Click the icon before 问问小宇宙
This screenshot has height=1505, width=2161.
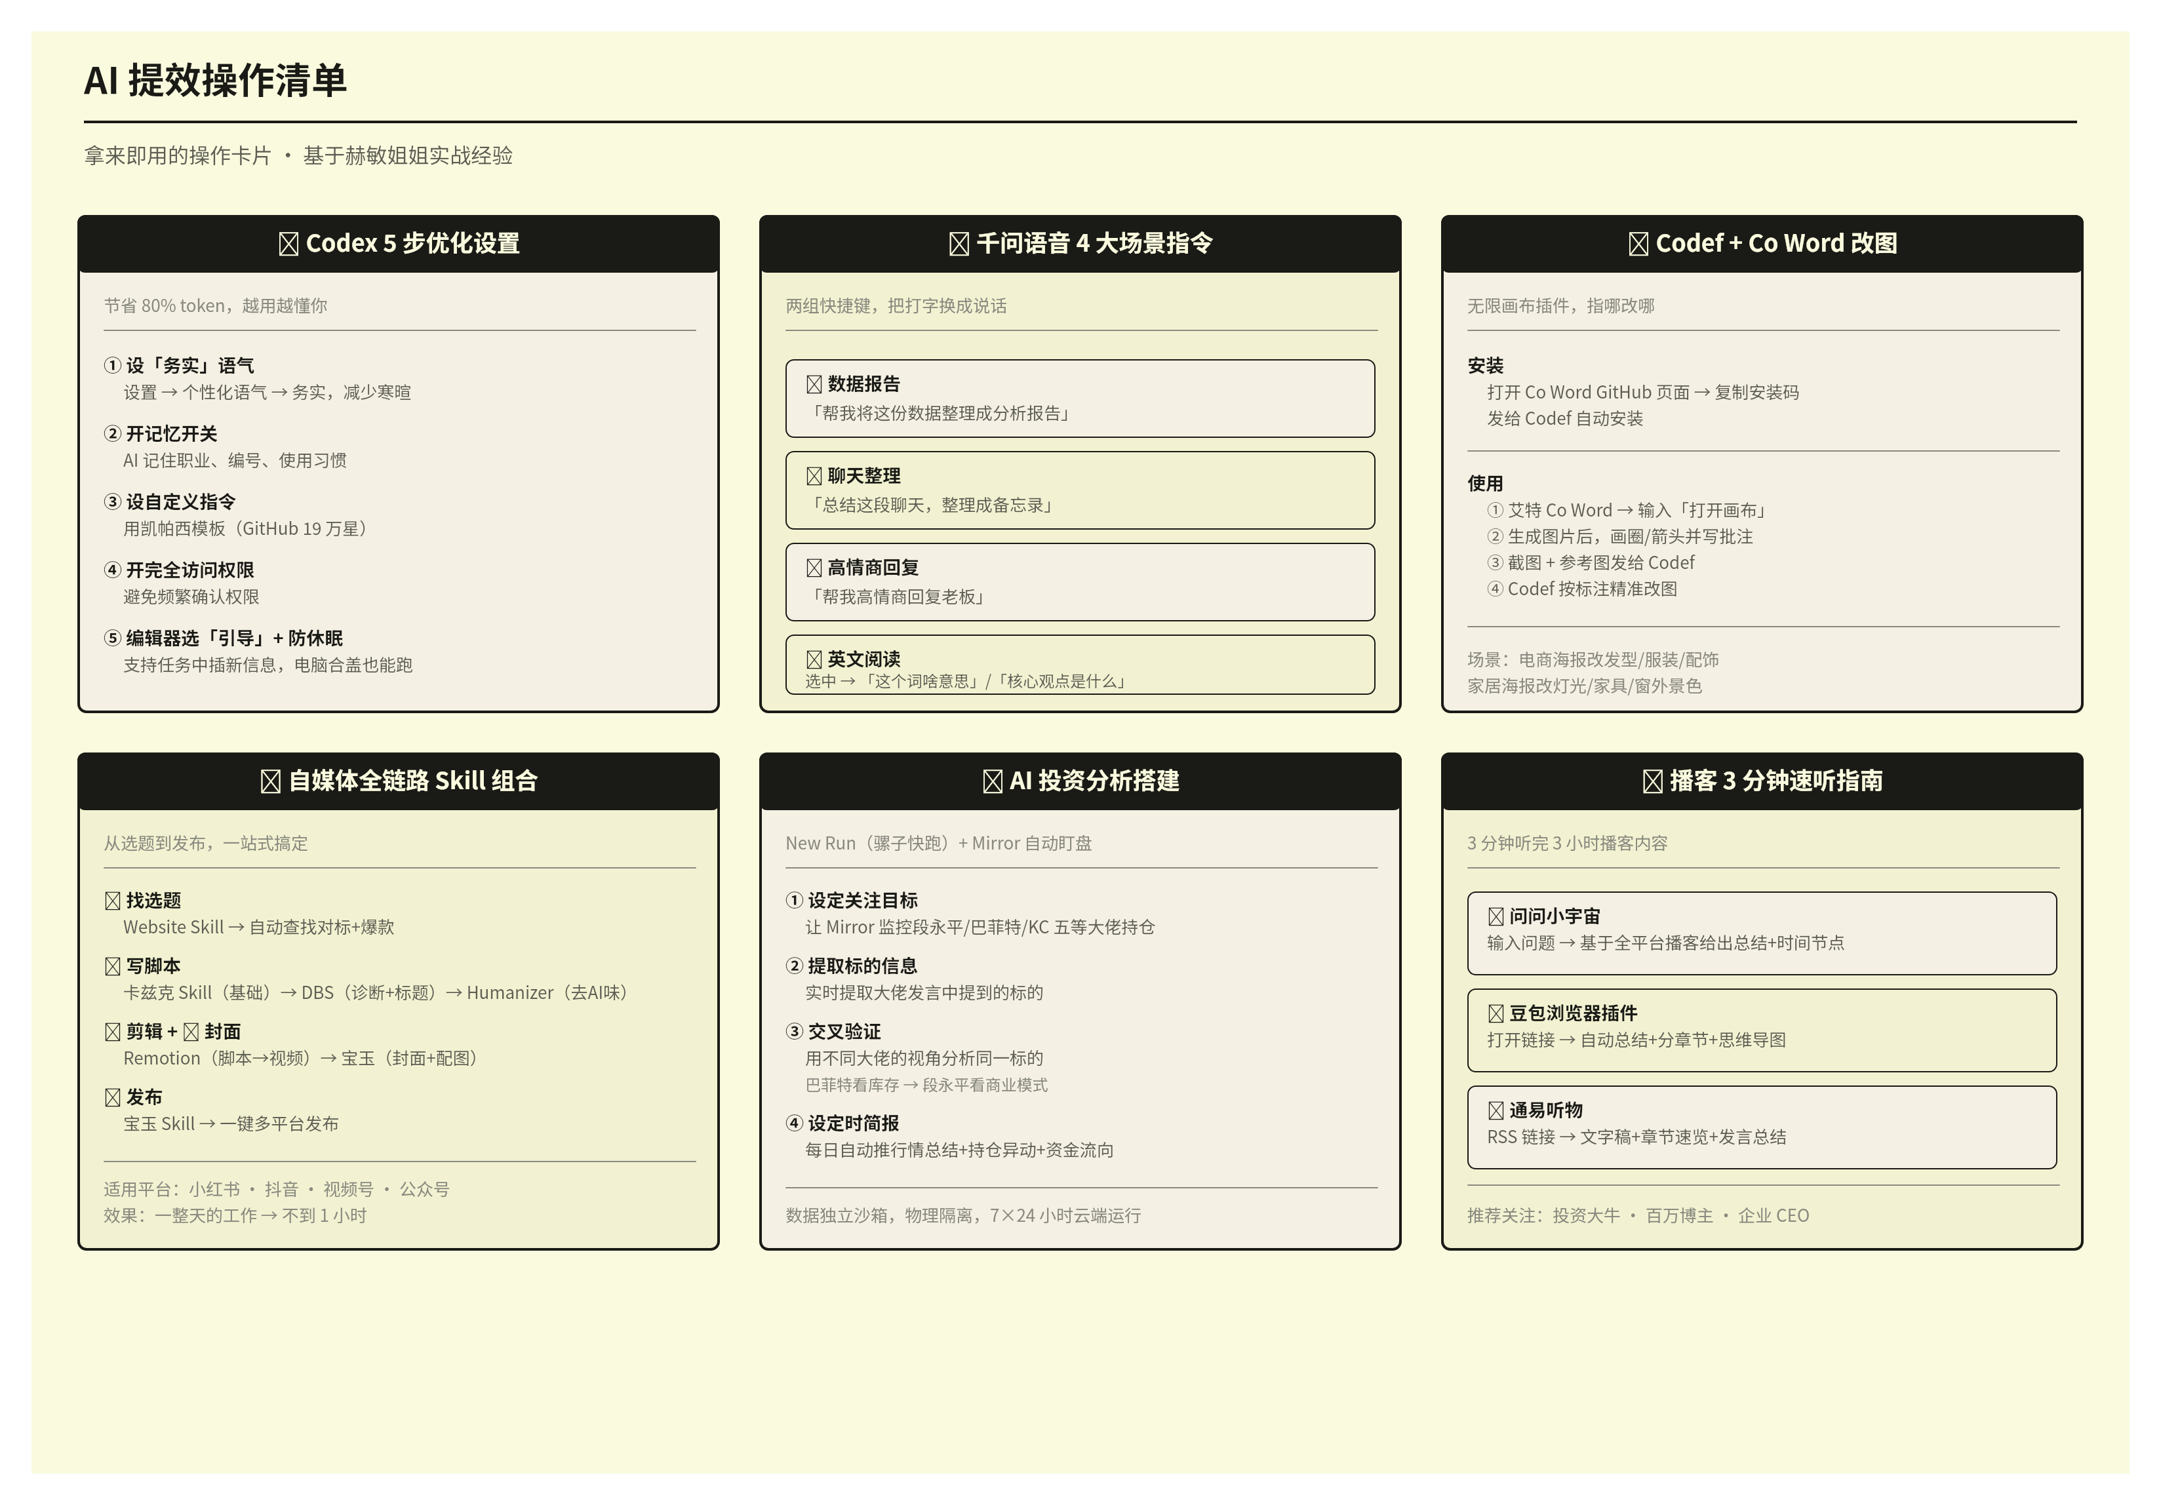1496,916
